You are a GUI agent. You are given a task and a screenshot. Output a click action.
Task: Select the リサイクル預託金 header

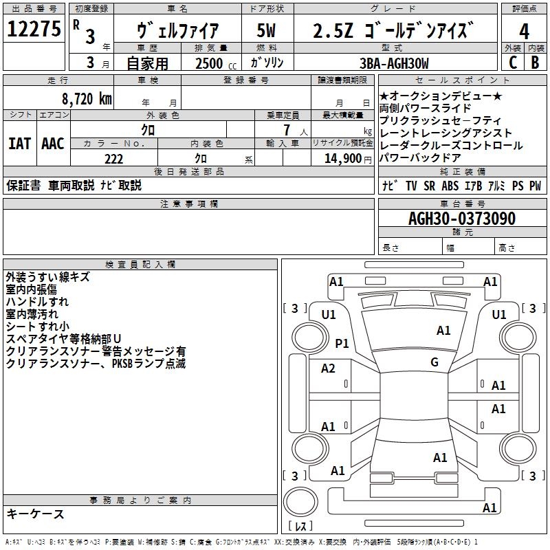click(x=342, y=143)
